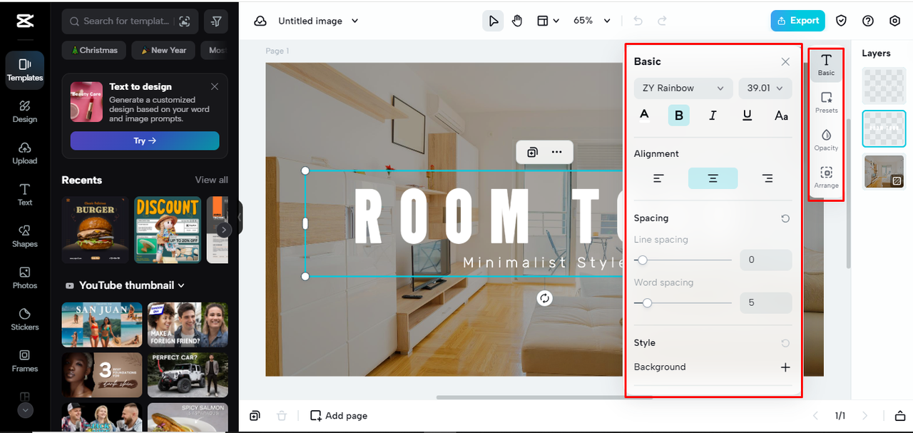
Task: Align text to the right
Action: (x=767, y=178)
